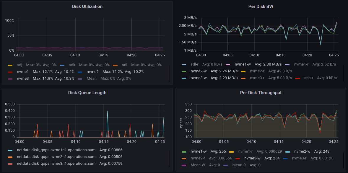
Task: Open the Disk Utilization panel title menu
Action: 87,6
